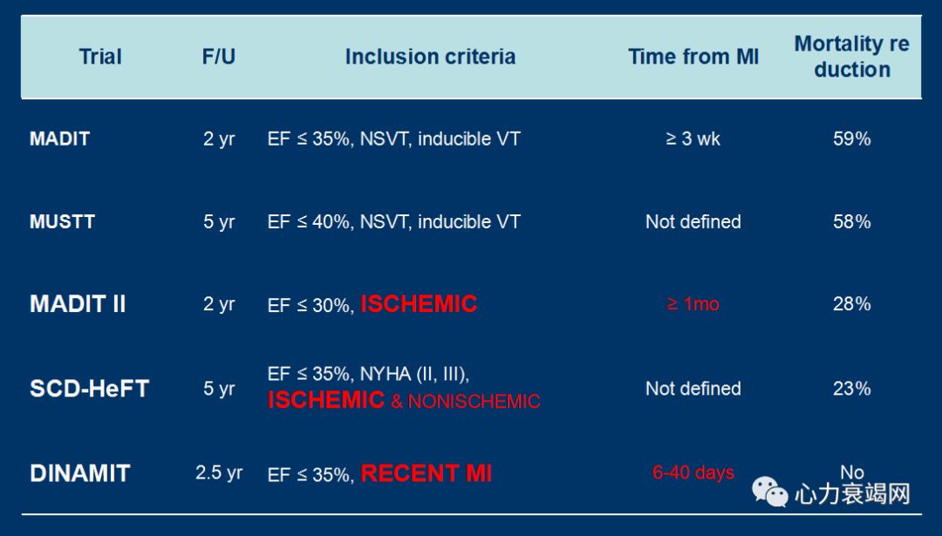Click the WeChat logo icon in watermark

click(x=772, y=492)
